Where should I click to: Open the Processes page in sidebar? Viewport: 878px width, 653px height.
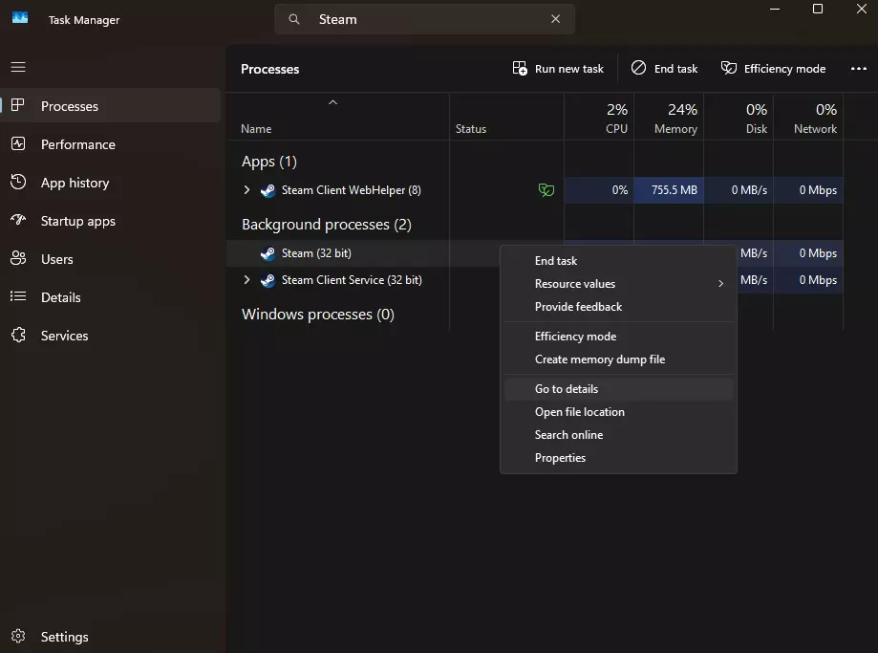point(110,106)
